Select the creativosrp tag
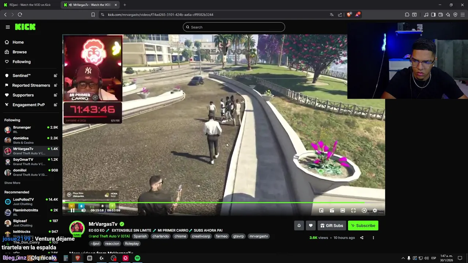This screenshot has width=468, height=263. pyautogui.click(x=201, y=236)
